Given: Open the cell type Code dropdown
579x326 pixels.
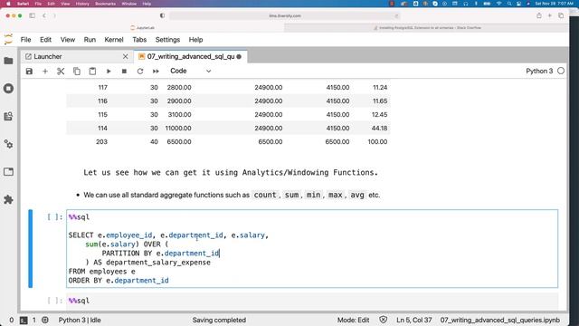Looking at the screenshot, I should pos(191,71).
